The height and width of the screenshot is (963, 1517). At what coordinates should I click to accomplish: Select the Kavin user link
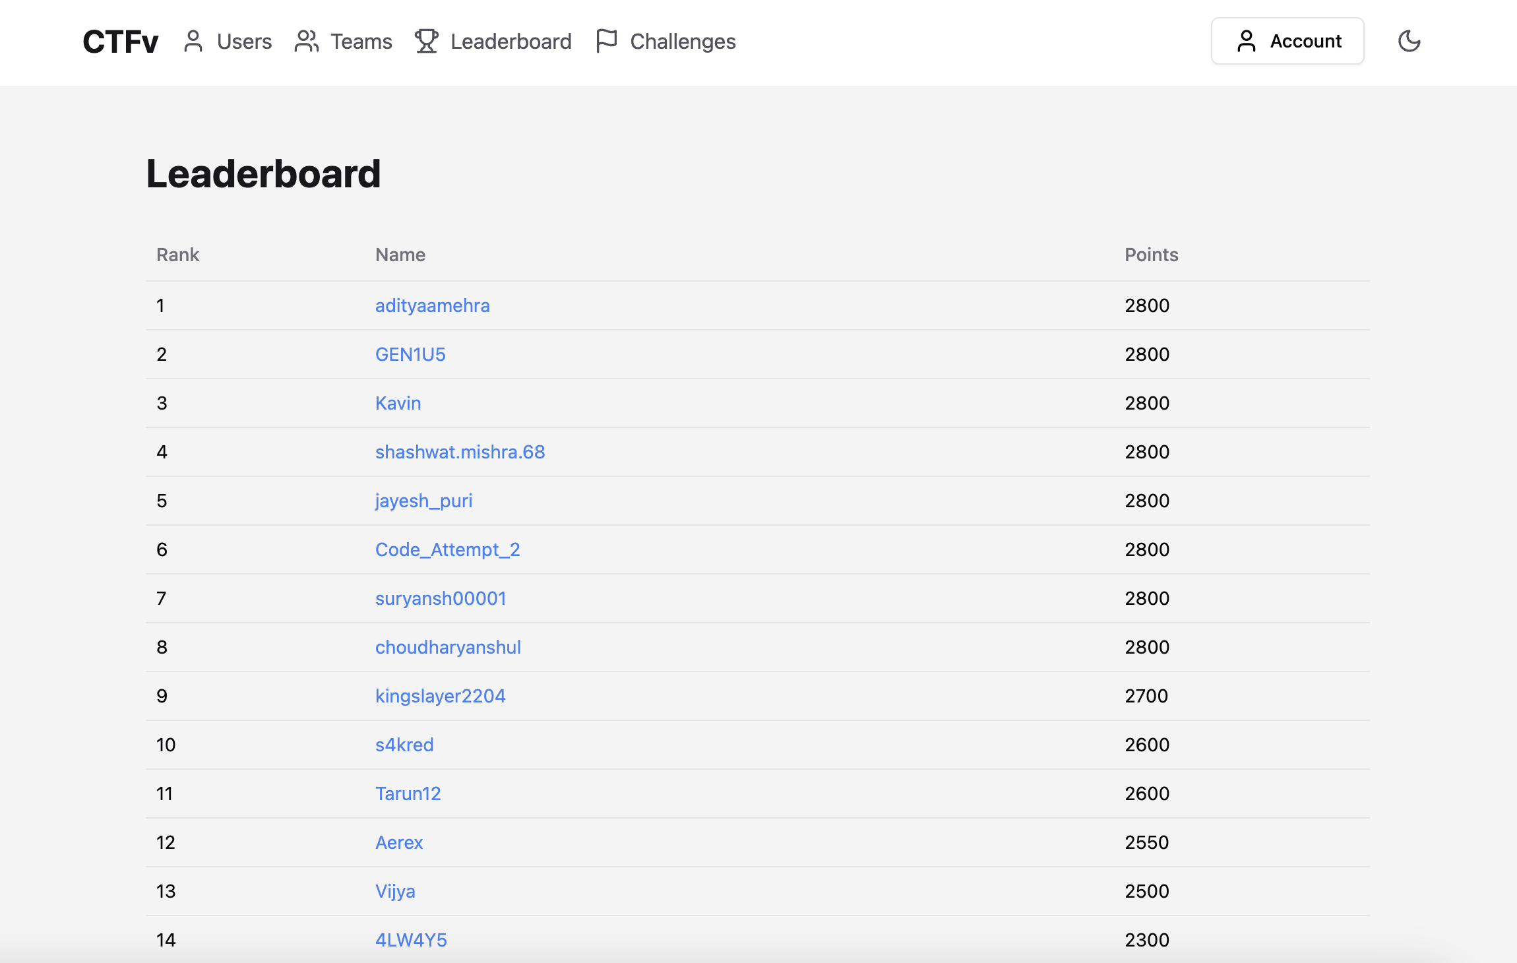tap(398, 403)
